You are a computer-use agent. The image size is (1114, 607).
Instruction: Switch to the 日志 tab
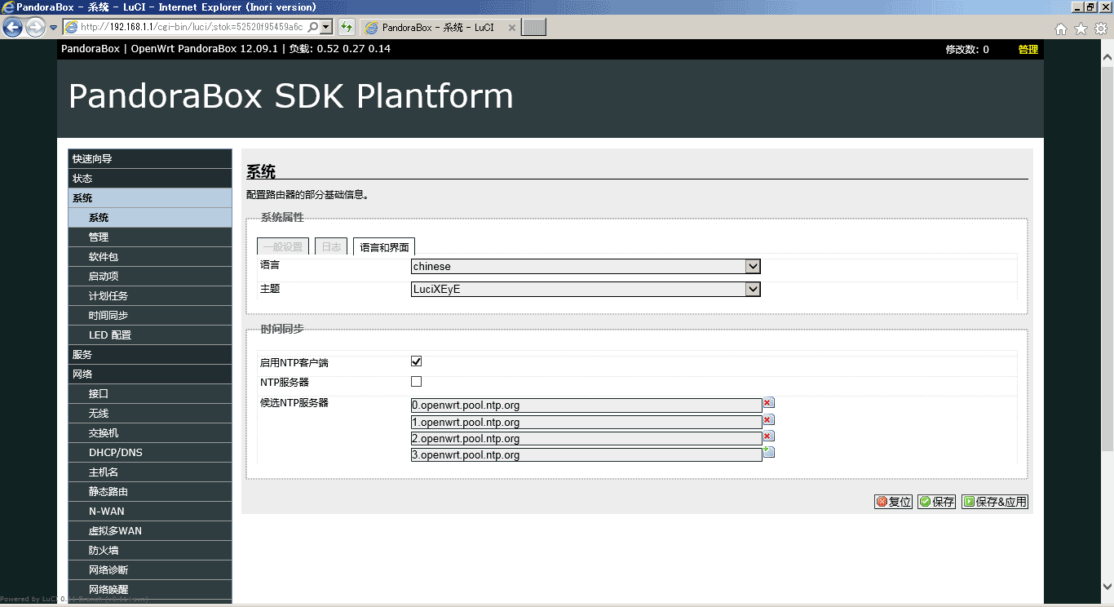(331, 247)
